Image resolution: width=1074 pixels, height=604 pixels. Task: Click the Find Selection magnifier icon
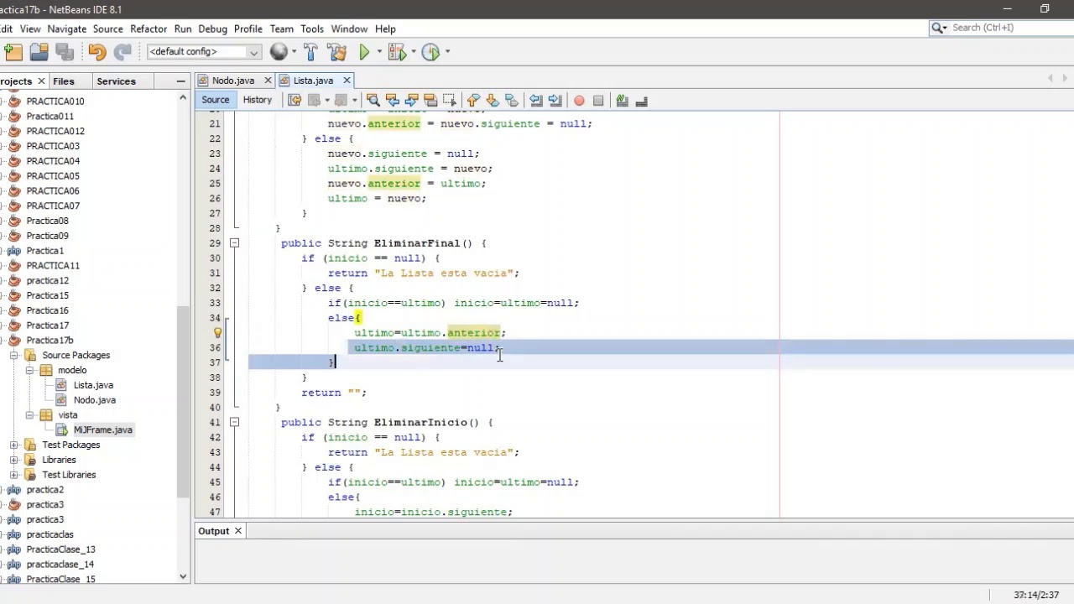[373, 101]
